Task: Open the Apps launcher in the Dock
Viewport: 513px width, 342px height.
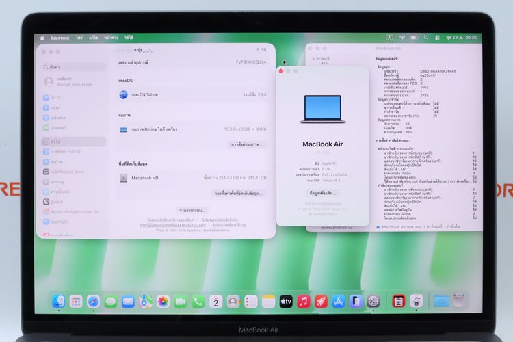Action: [x=76, y=302]
